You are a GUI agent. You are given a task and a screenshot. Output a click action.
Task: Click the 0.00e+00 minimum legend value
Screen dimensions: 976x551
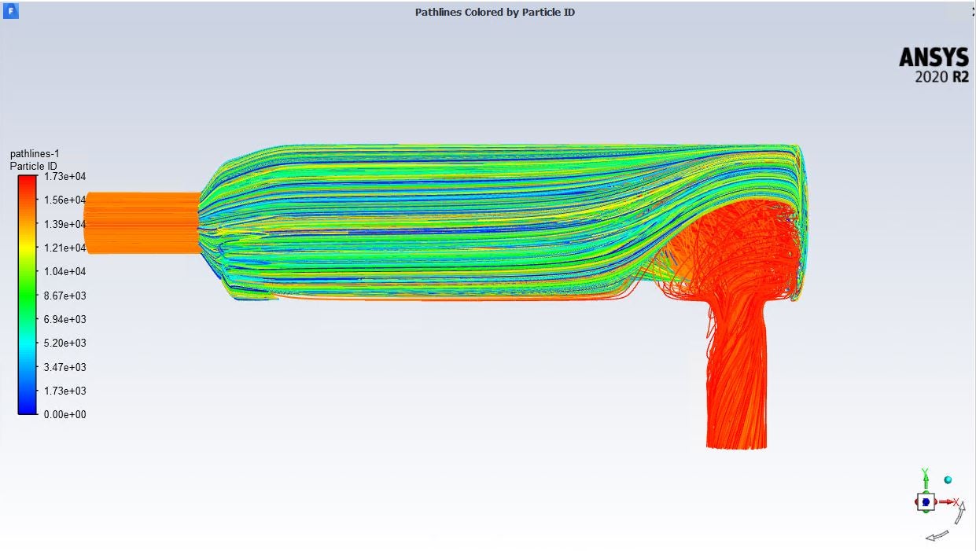65,414
